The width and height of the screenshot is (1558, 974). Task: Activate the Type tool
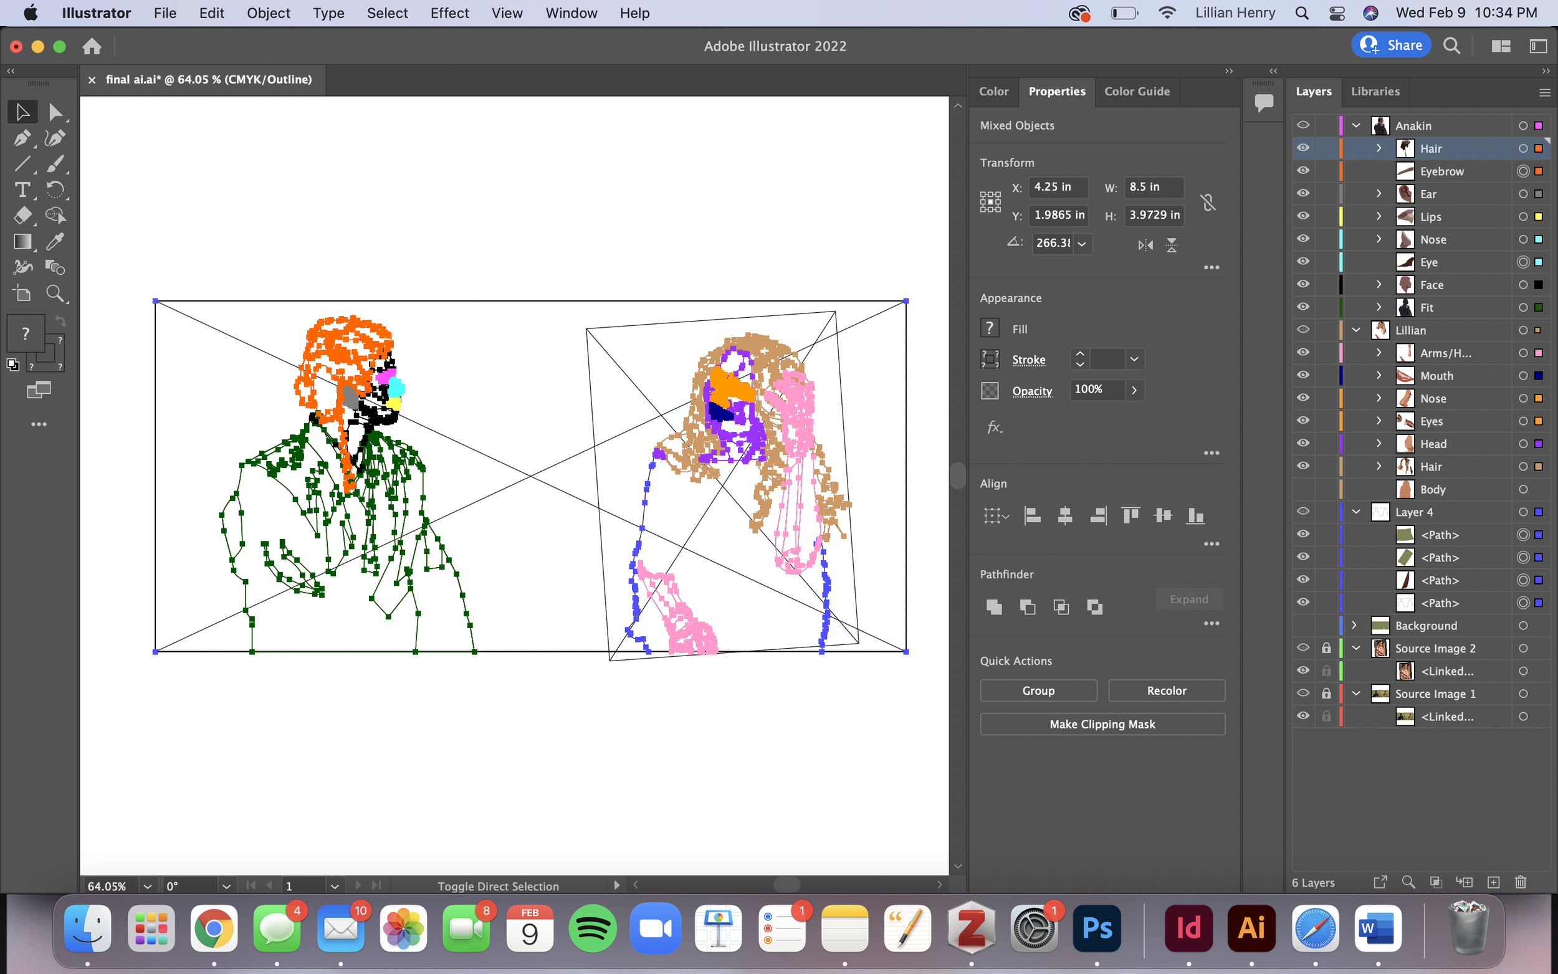coord(22,189)
